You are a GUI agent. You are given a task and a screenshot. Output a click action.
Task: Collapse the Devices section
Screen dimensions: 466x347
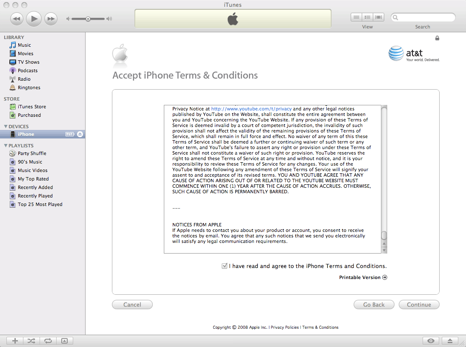6,127
